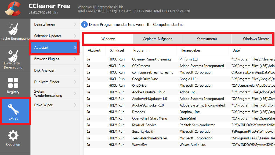Switch to the Kontextmenü tab
275x155 pixels.
coord(207,39)
